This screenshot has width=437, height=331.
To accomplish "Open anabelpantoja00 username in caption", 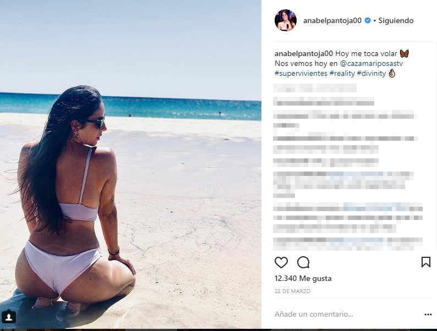I will click(x=304, y=53).
